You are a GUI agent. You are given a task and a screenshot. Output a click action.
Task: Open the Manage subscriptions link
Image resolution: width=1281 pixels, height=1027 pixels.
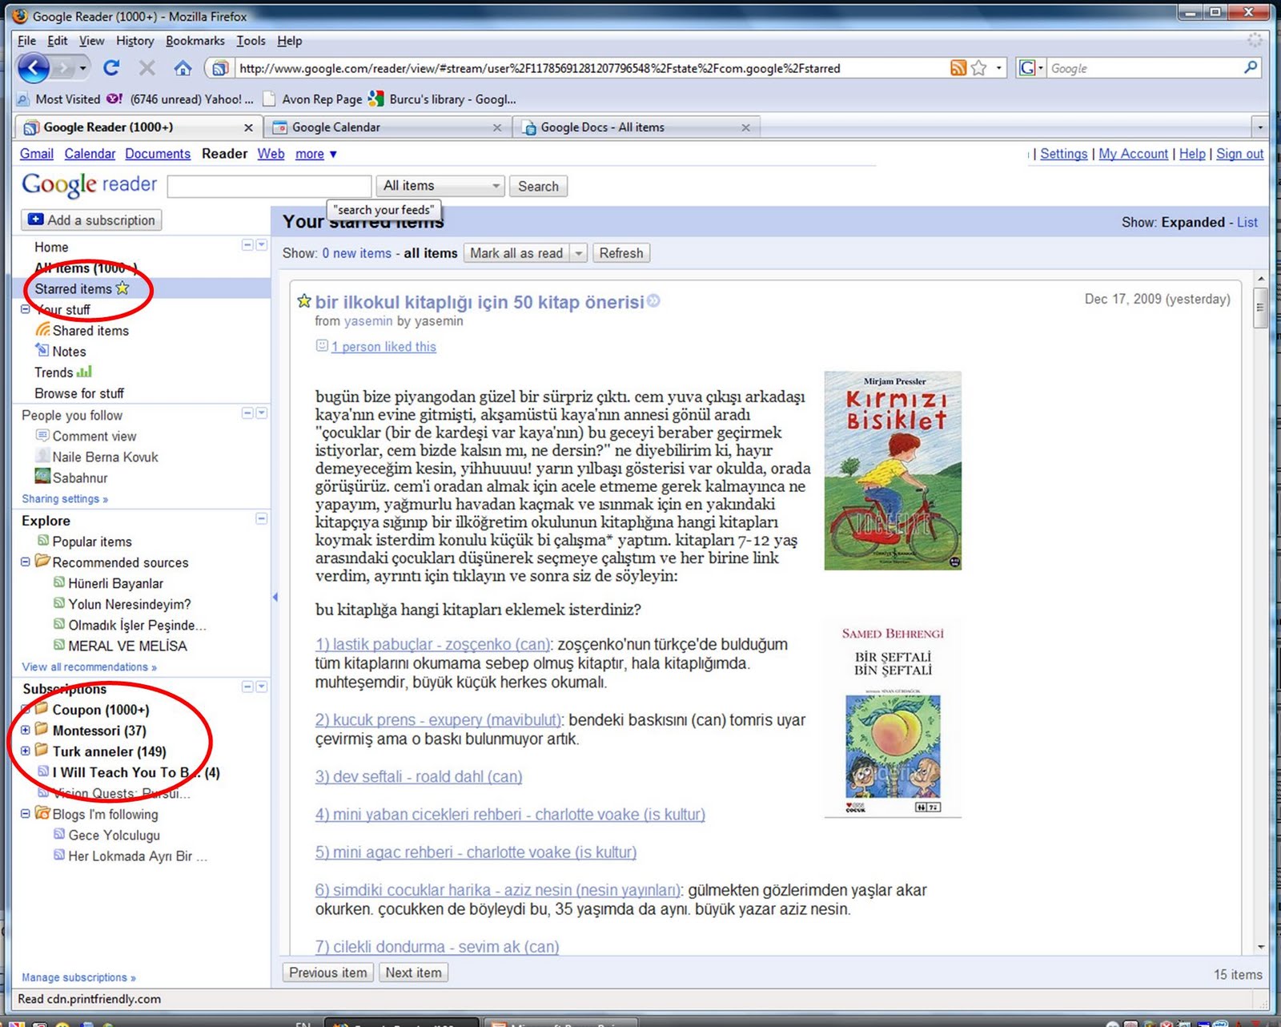point(78,977)
